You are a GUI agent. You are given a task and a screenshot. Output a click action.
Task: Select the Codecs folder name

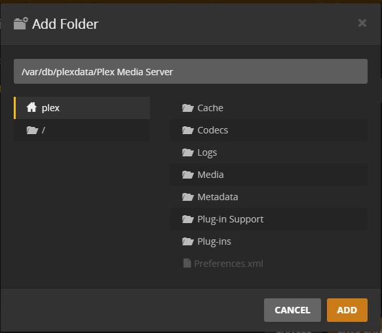(213, 130)
